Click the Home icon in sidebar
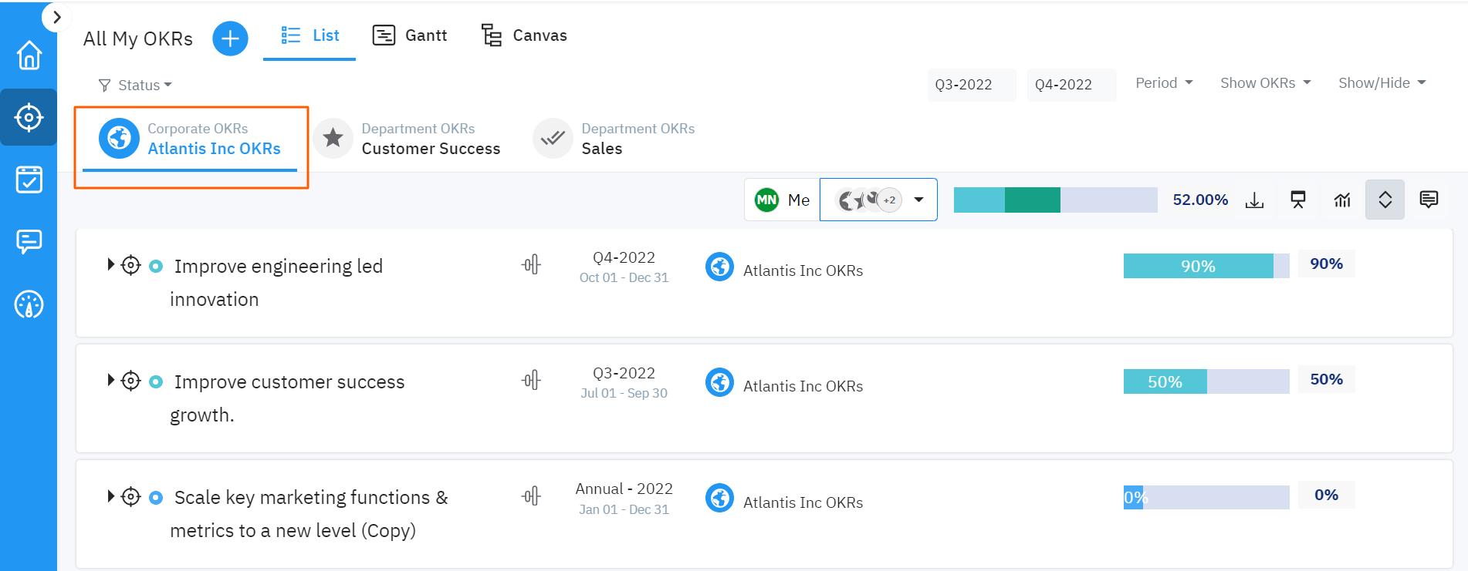The height and width of the screenshot is (571, 1468). click(29, 55)
